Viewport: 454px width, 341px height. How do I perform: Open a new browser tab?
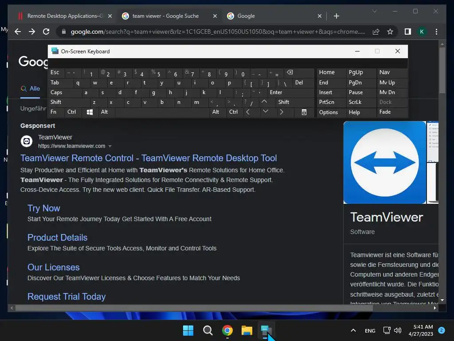(336, 16)
